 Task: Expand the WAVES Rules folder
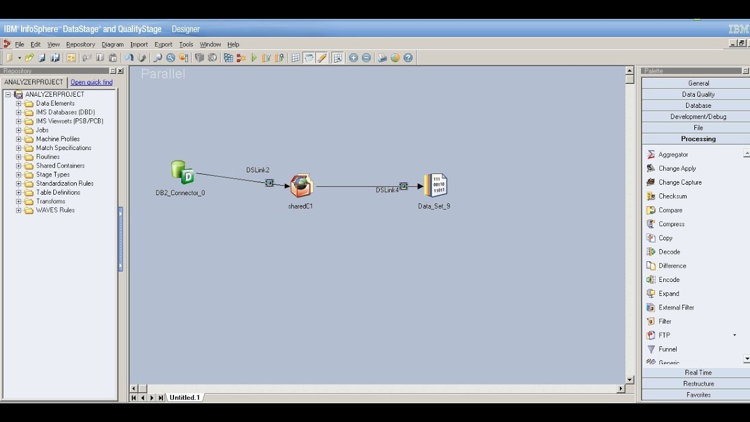[18, 210]
